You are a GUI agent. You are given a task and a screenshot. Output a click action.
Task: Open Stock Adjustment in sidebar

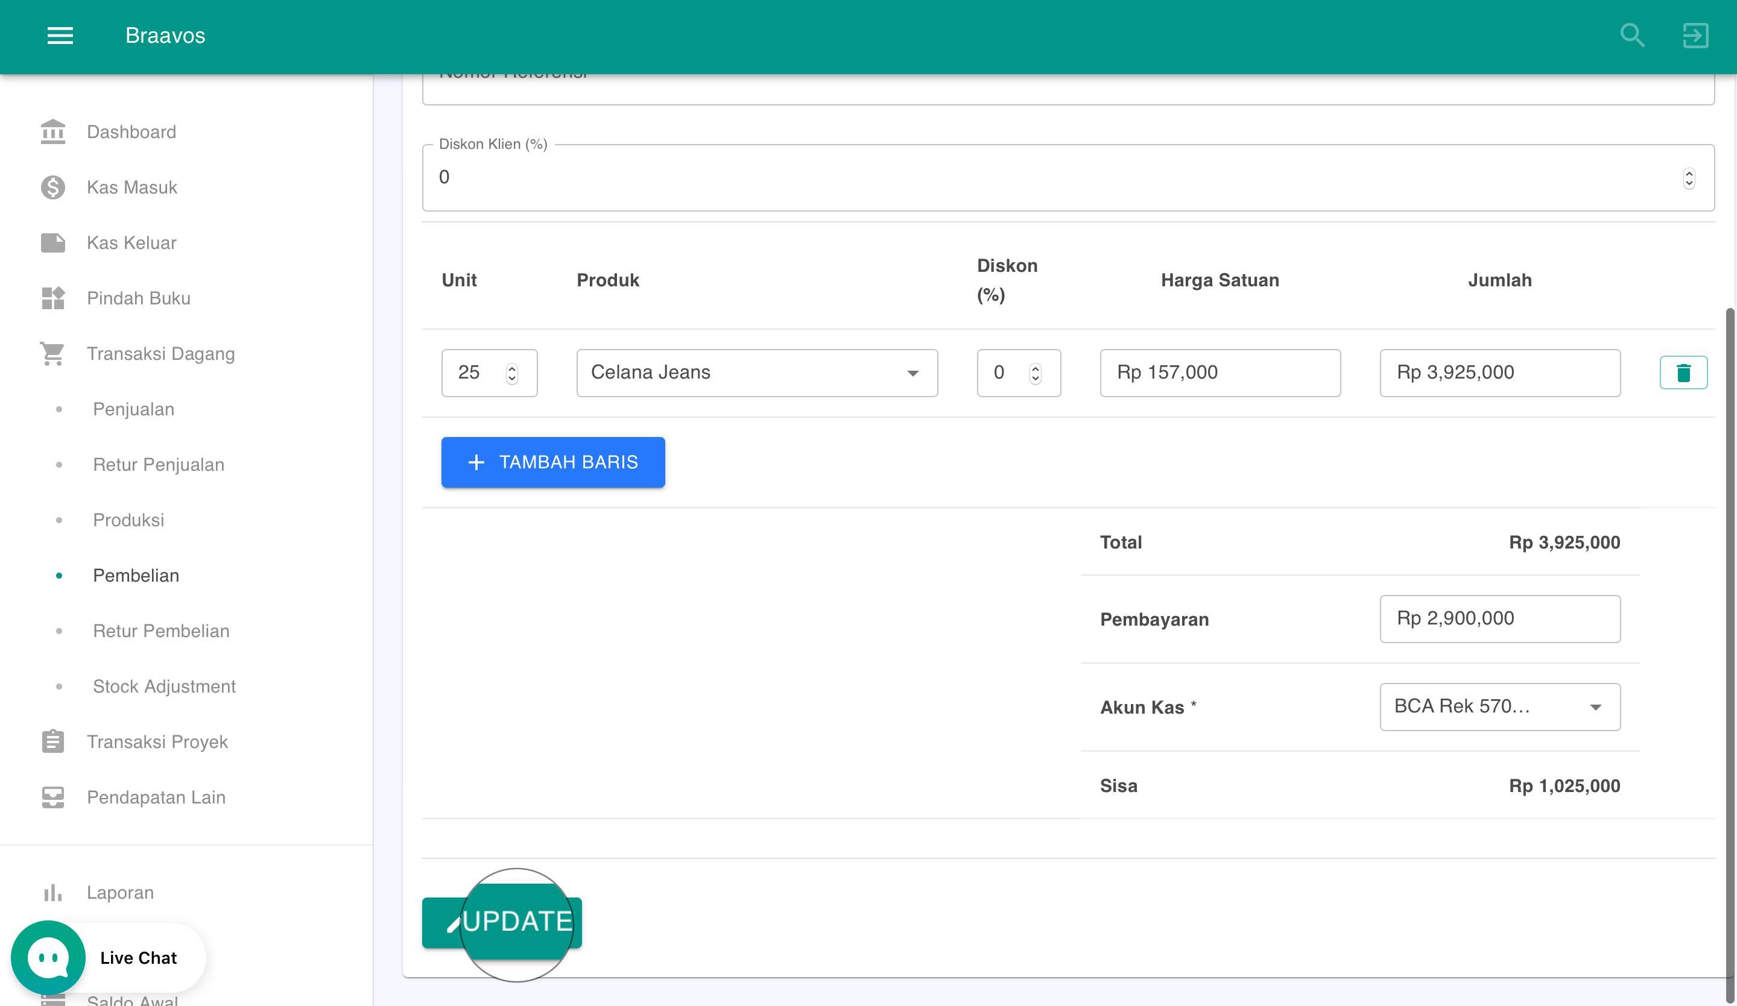point(164,687)
